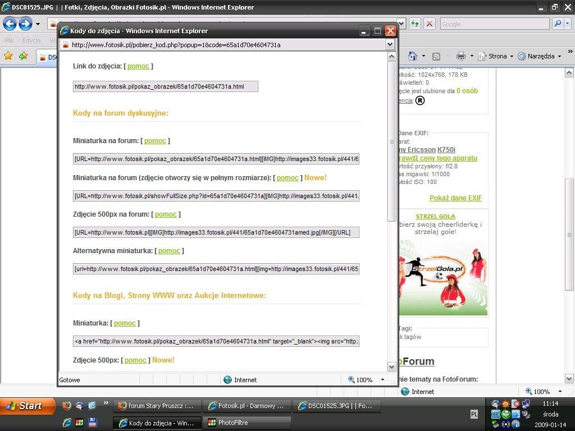Open the main window address bar dropdown
The width and height of the screenshot is (575, 431).
[x=401, y=24]
